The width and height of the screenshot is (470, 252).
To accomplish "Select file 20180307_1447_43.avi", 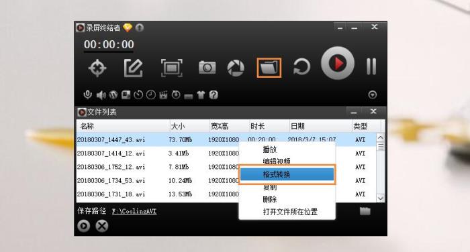I will (111, 140).
